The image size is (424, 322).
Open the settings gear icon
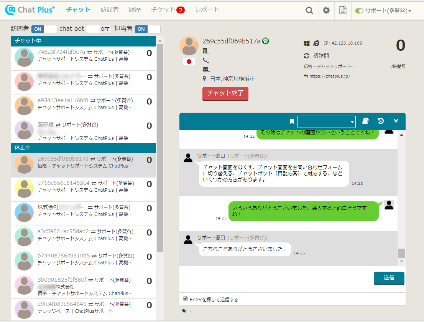pyautogui.click(x=326, y=10)
